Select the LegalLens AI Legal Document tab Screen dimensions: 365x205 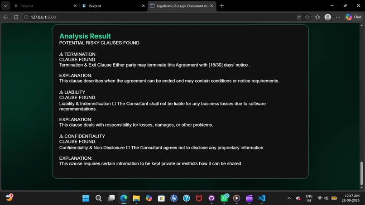(x=182, y=6)
